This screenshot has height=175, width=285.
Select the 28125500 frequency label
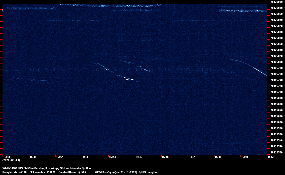coord(276,152)
